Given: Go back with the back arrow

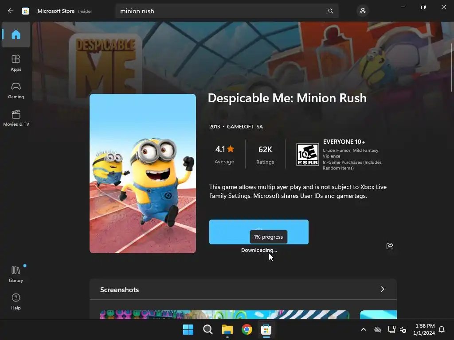Looking at the screenshot, I should (11, 11).
